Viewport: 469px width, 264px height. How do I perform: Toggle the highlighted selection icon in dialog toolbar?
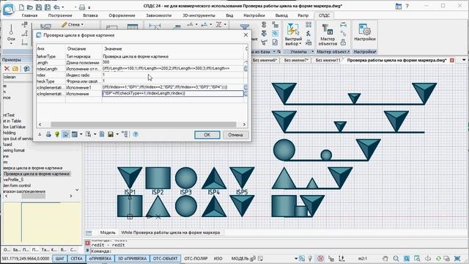(x=66, y=134)
